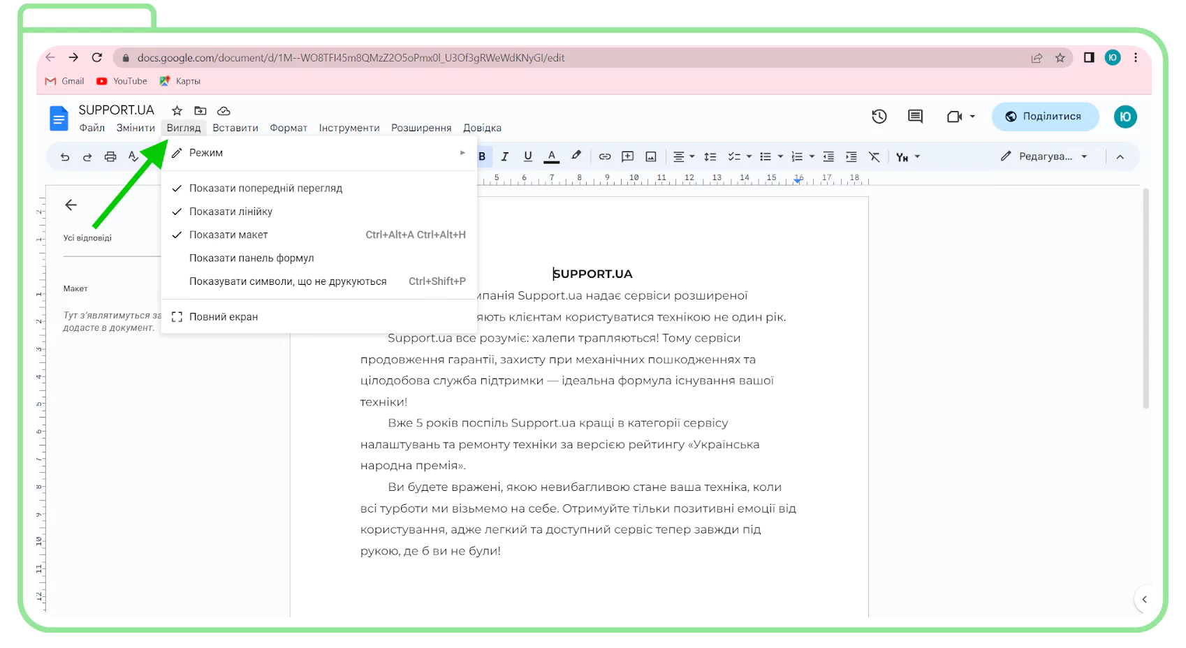Open the side panel chevron at bottom right

1144,599
